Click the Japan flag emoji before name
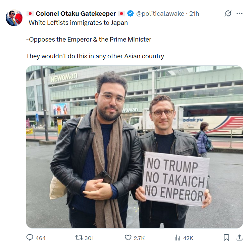249x250 pixels. pyautogui.click(x=30, y=14)
